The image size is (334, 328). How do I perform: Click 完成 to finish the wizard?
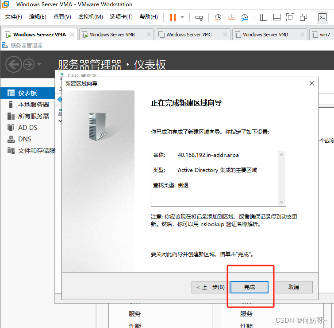[250, 287]
